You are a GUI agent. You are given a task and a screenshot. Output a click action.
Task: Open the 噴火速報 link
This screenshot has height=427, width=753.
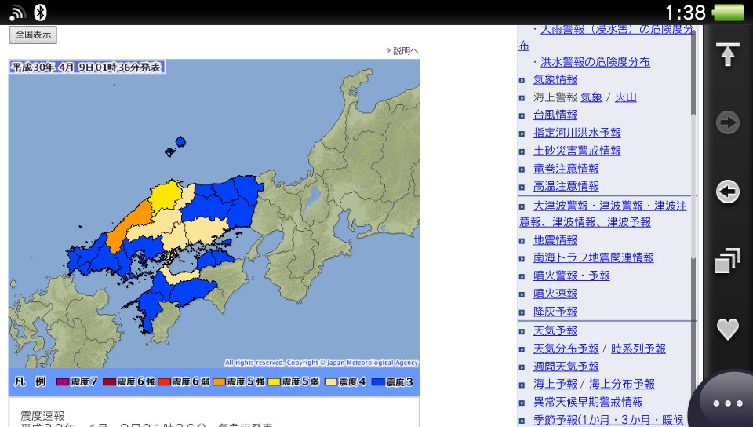click(x=555, y=294)
